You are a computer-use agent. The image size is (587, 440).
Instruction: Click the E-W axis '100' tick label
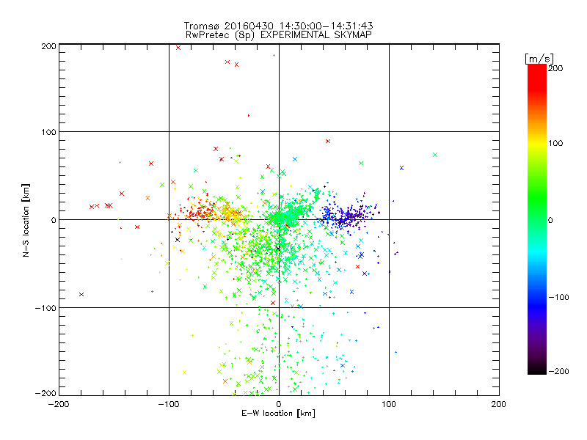pyautogui.click(x=389, y=404)
